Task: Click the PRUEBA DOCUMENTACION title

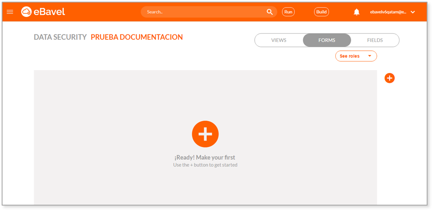Action: tap(137, 37)
